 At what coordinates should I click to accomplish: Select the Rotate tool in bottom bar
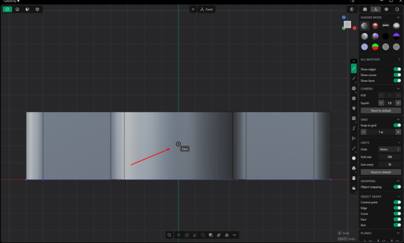[187, 235]
